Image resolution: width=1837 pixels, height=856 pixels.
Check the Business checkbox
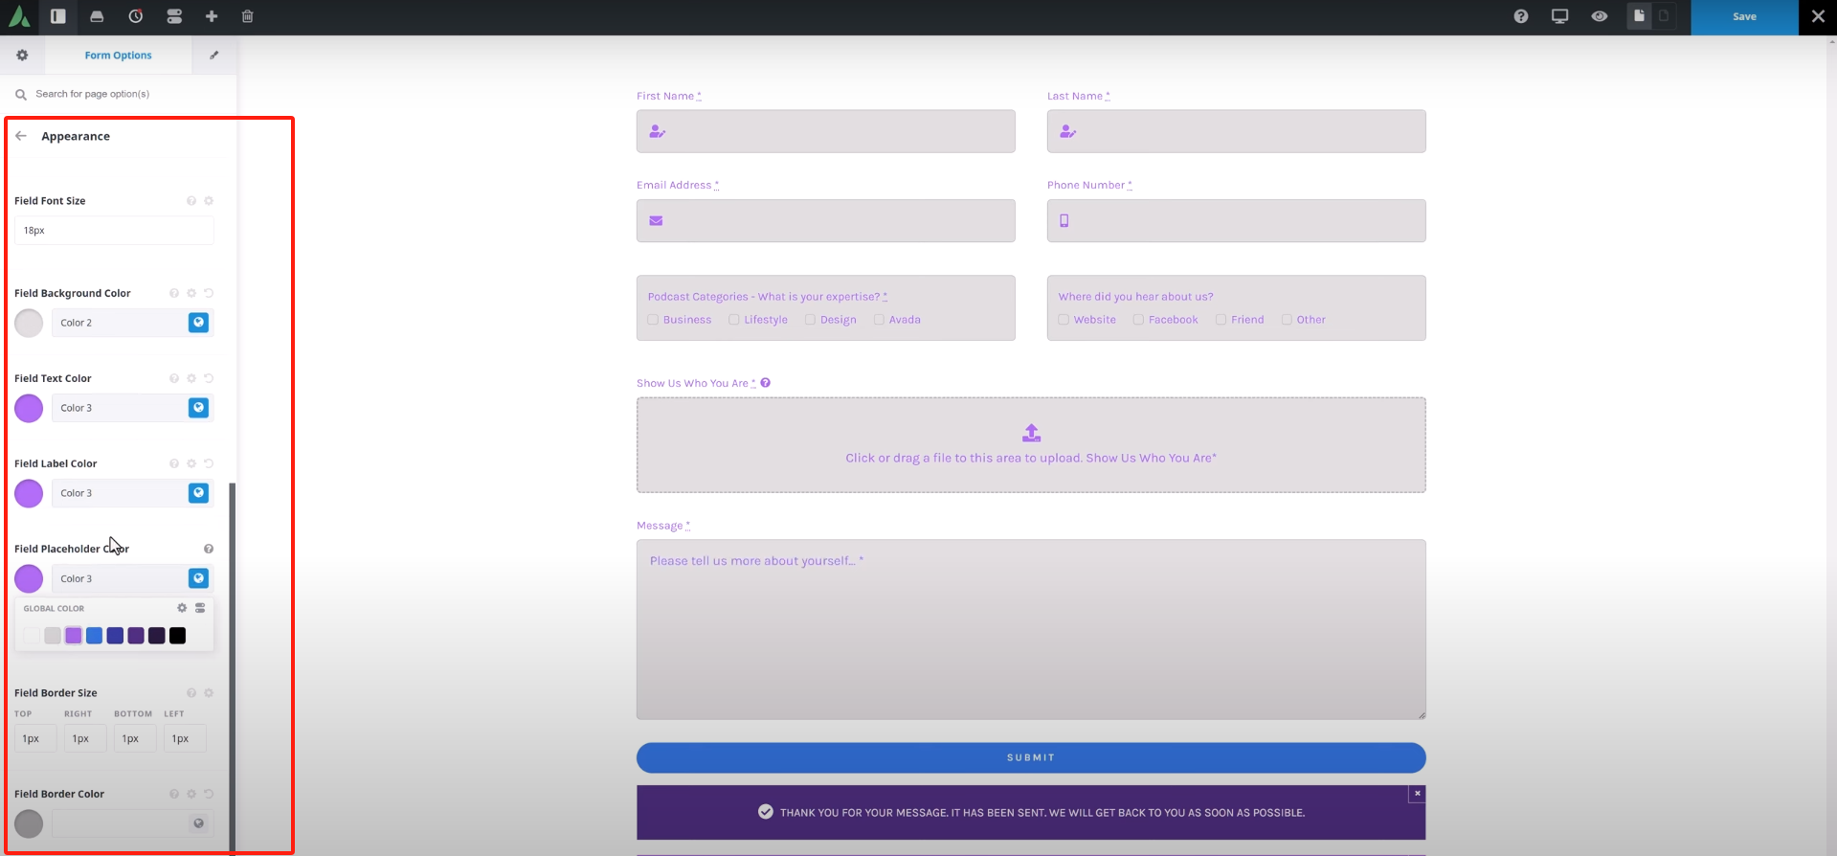point(653,320)
